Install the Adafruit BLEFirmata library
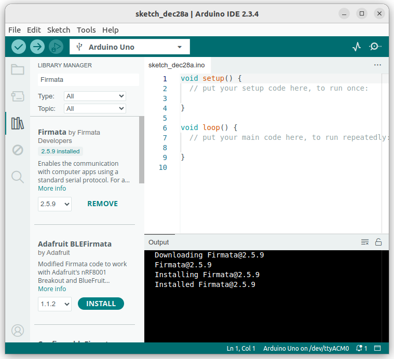 pos(101,304)
